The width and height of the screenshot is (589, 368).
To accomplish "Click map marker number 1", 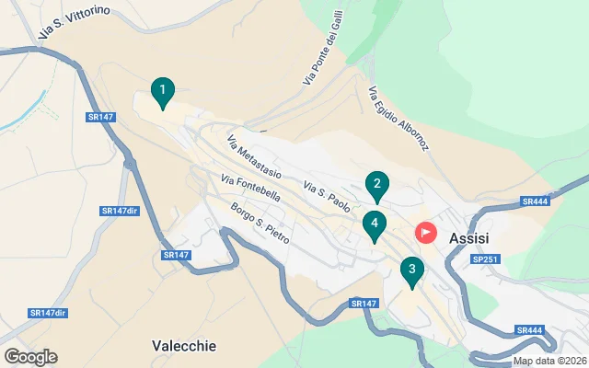I will pyautogui.click(x=163, y=94).
